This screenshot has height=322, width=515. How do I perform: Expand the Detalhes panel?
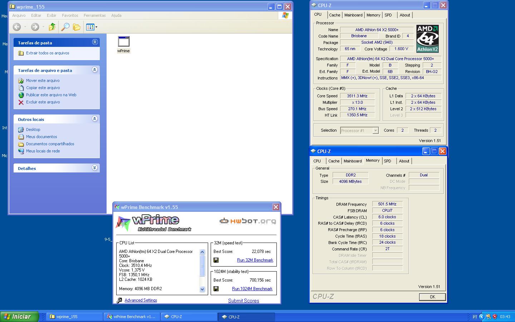coord(95,168)
